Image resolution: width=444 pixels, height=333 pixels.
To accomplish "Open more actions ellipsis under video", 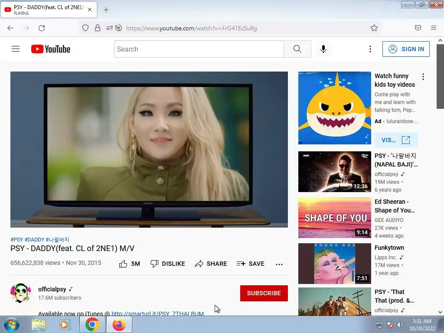I will [279, 264].
